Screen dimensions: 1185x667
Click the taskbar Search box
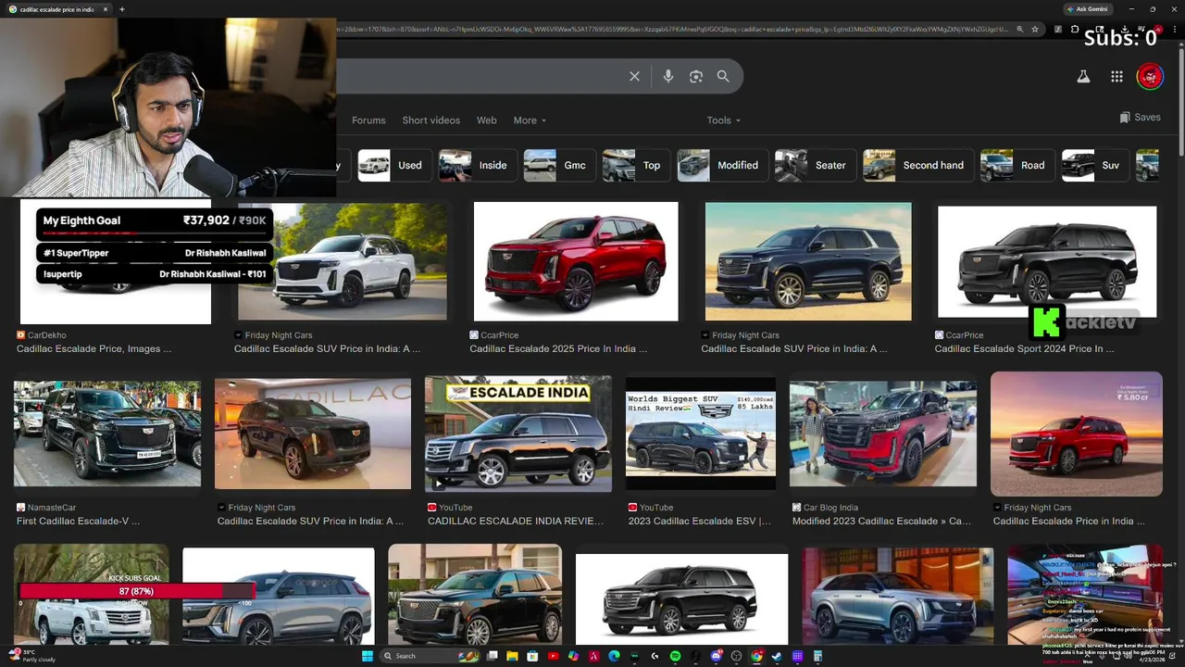point(430,656)
